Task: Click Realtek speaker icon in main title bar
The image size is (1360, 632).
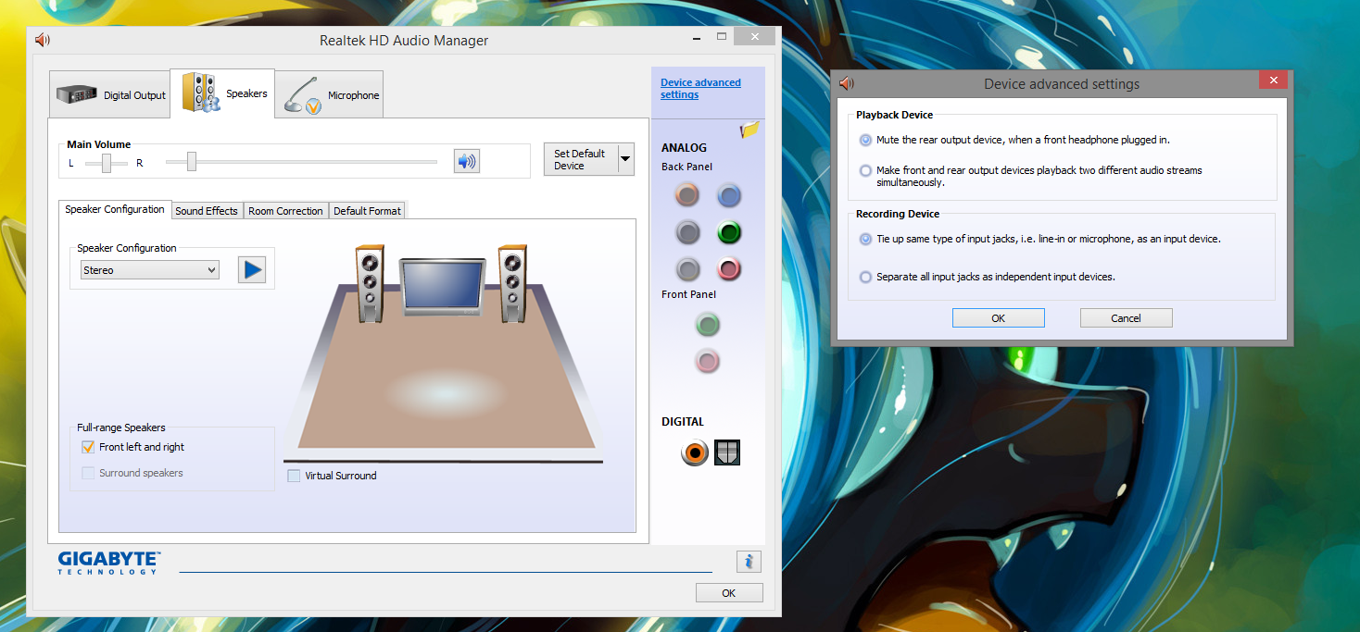Action: point(43,40)
